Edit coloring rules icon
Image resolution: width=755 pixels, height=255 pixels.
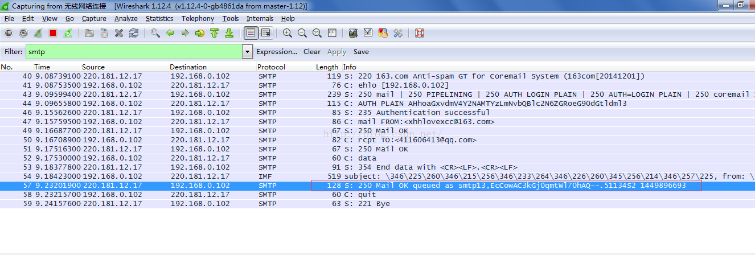tap(383, 33)
